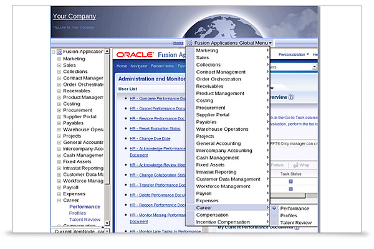
Task: Click the horizontal scrollbar below the task table
Action: tap(287, 196)
